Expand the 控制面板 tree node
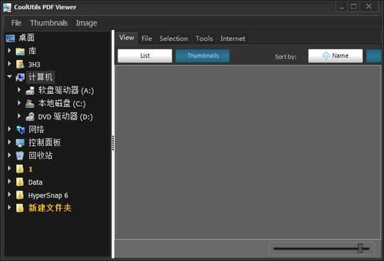 click(x=10, y=142)
